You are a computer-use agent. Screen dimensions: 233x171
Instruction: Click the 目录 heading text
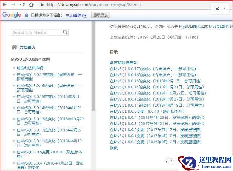coord(114,52)
